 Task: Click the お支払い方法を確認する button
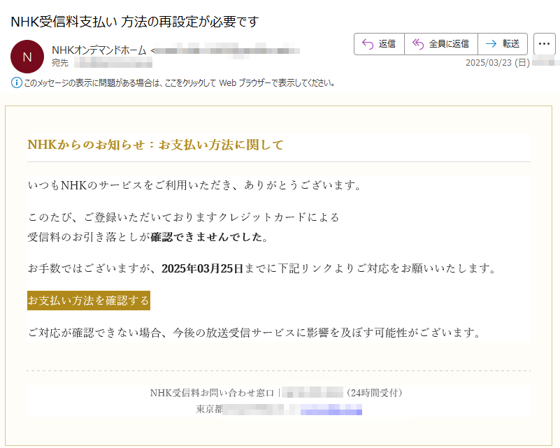89,301
